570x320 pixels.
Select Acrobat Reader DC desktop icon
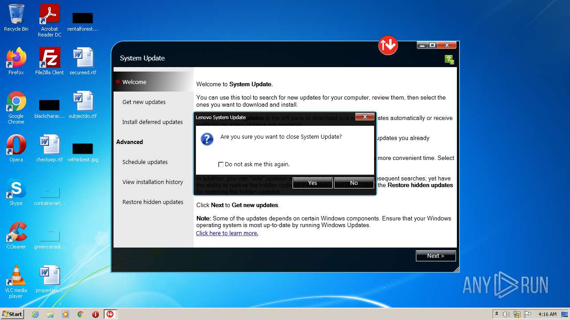(49, 20)
